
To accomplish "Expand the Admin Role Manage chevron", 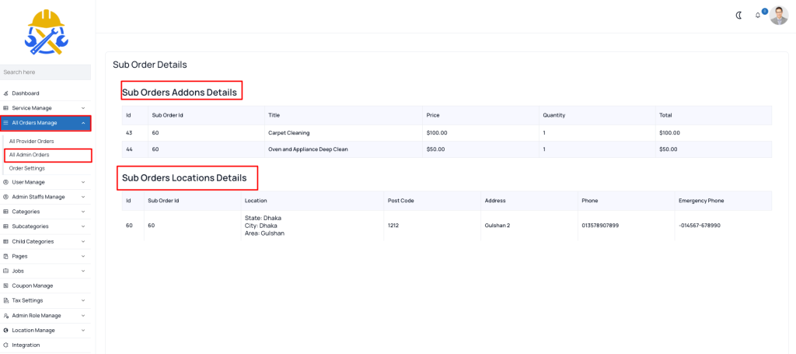I will [83, 315].
